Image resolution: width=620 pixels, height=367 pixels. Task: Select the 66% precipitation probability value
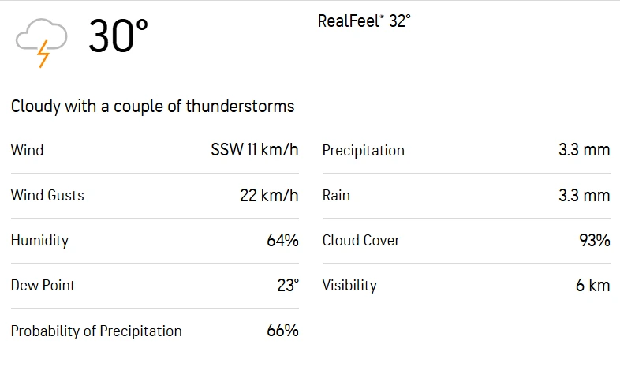coord(282,331)
